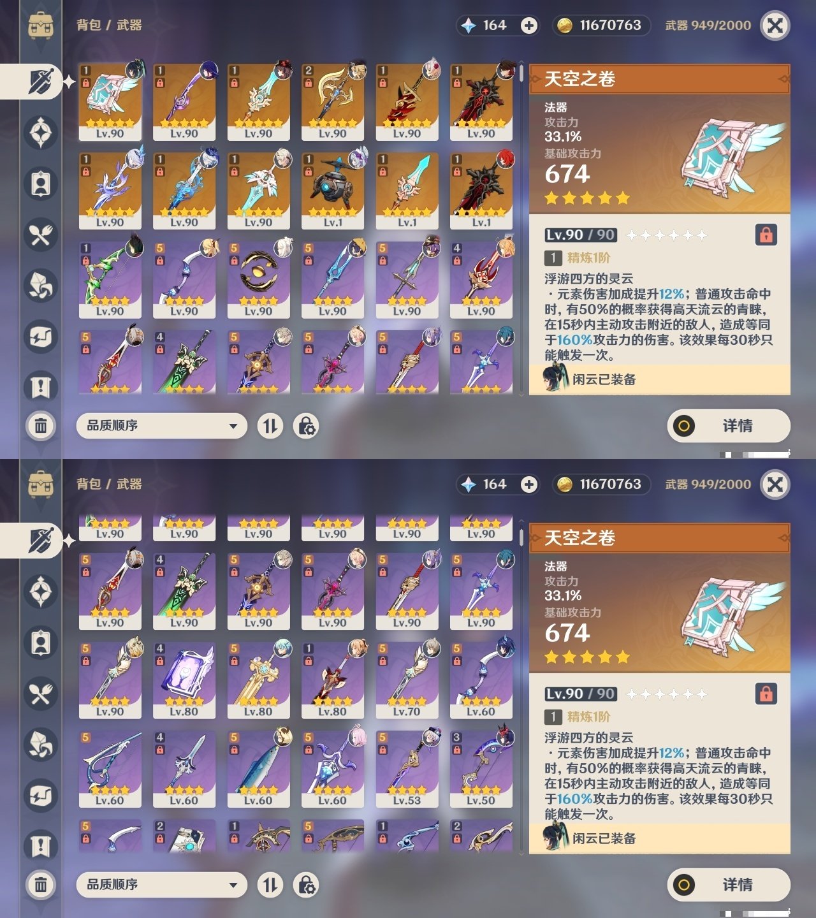Viewport: 816px width, 918px height.
Task: Toggle the red lock on lower weapon details
Action: (x=766, y=694)
